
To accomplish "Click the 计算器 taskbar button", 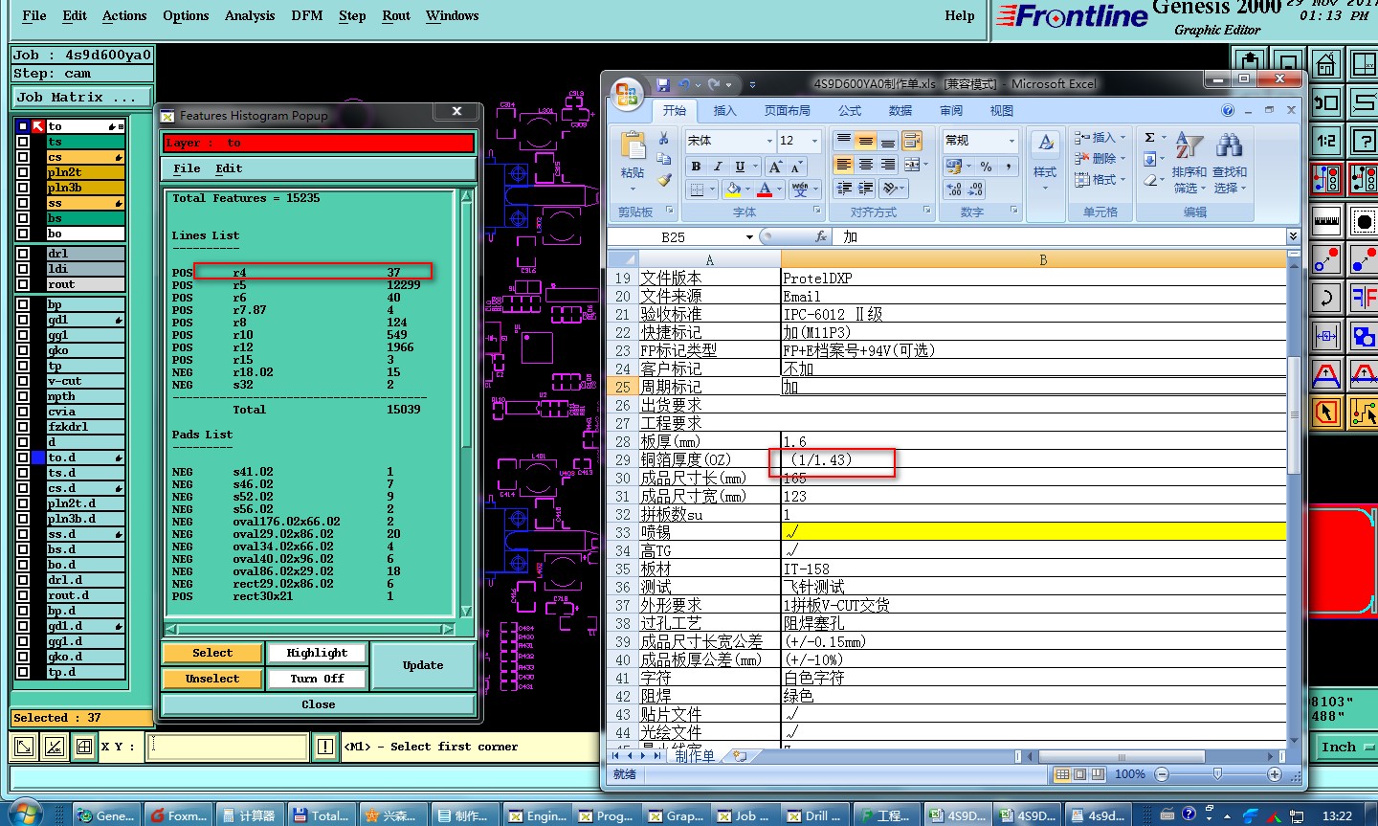I will [x=249, y=815].
